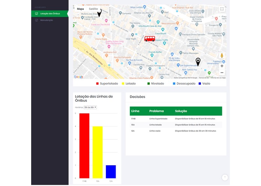Open Termos de Uso map link
The height and width of the screenshot is (186, 261).
tap(204, 78)
